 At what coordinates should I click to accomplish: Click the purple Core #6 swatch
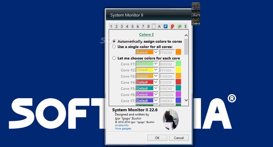point(178,94)
